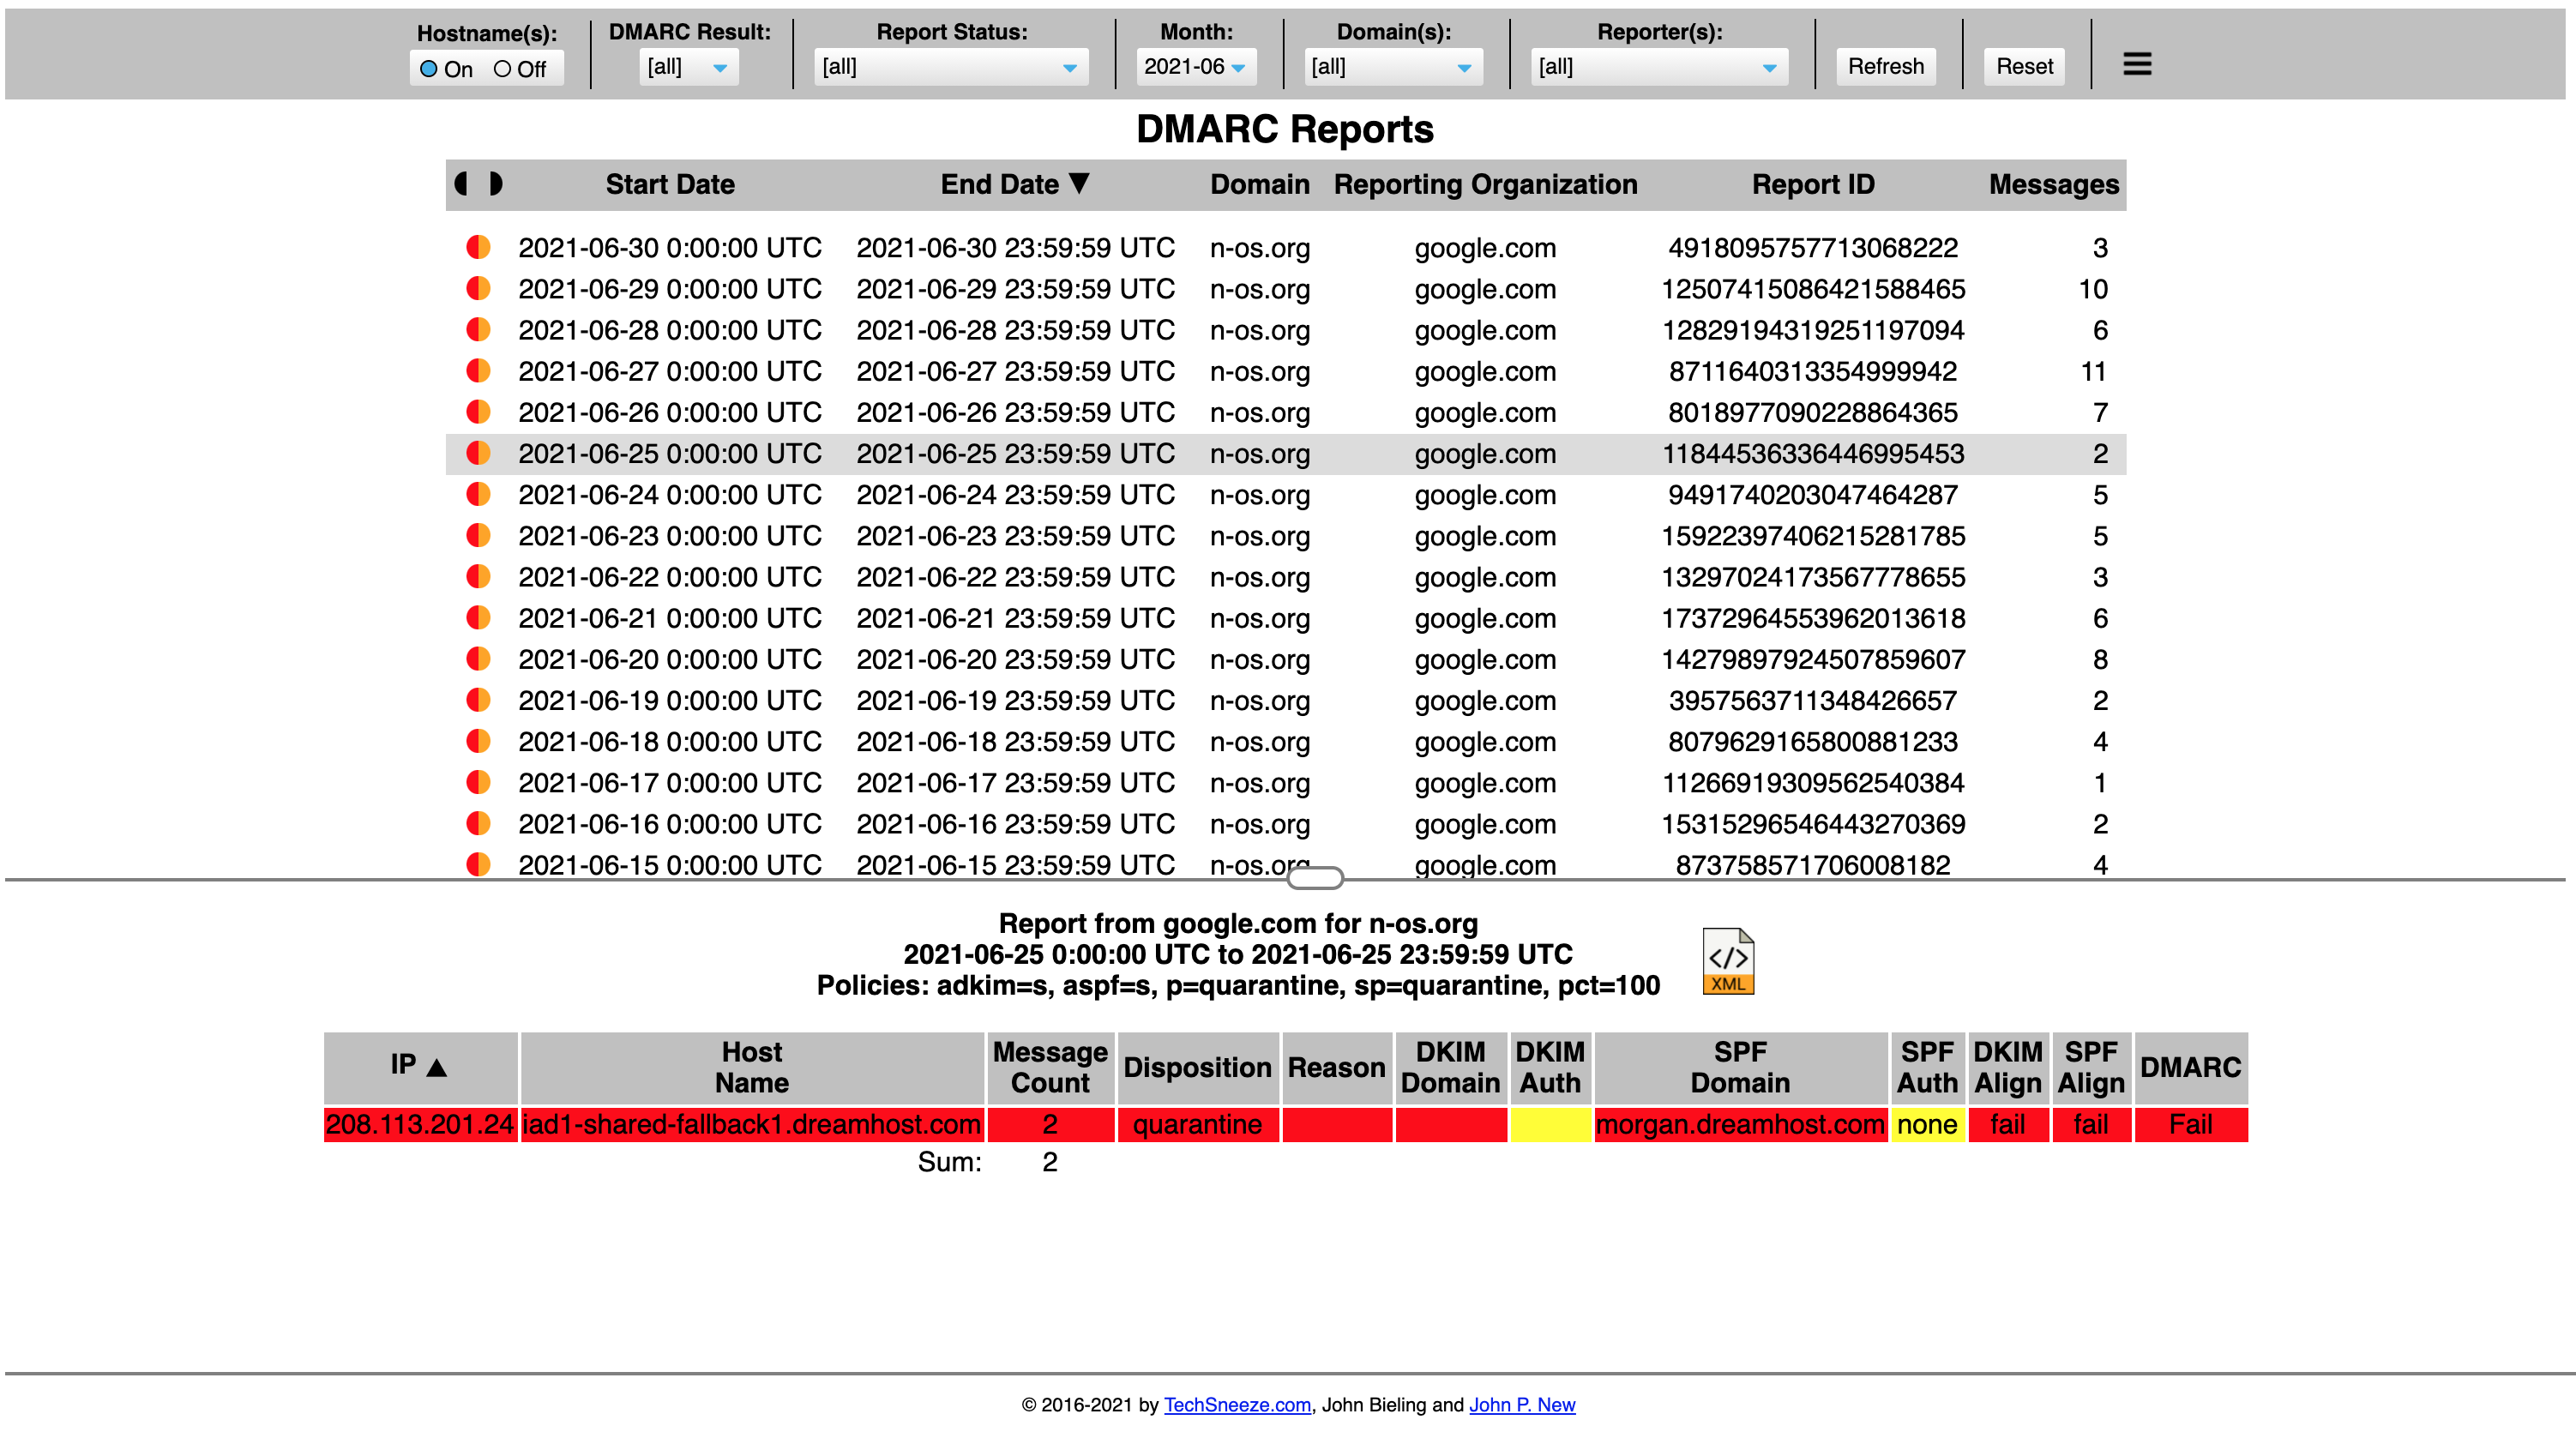Click status icon for 2021-06-30 report

[x=478, y=247]
